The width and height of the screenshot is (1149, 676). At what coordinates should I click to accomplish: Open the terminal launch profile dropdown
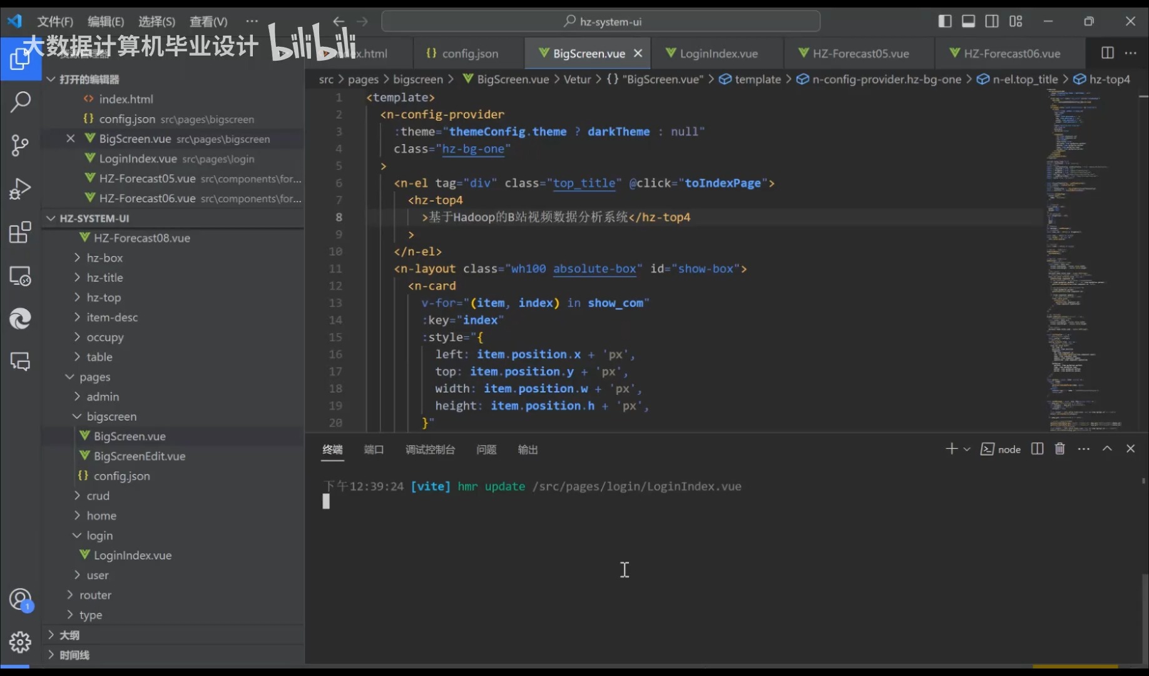point(967,449)
